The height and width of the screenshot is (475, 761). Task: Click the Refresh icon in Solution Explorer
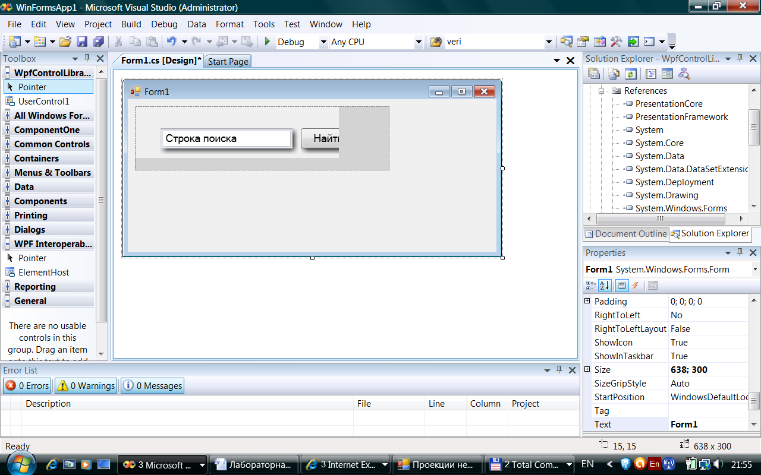(x=631, y=74)
